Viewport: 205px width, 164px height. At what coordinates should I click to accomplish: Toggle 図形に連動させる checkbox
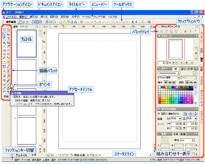pos(159,114)
